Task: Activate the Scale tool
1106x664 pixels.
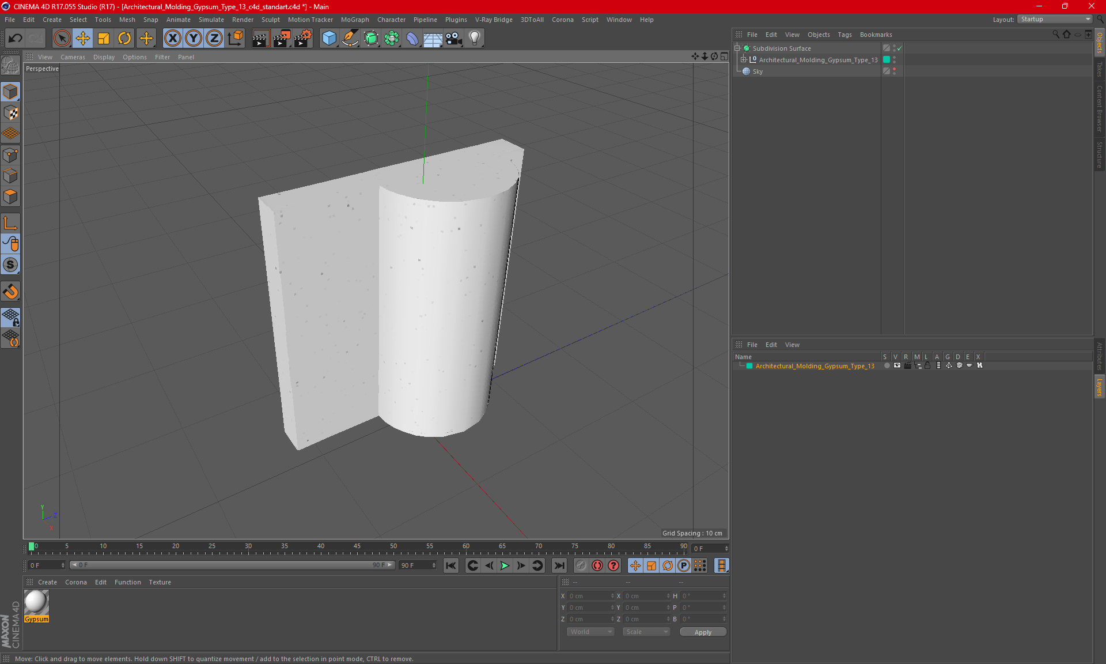Action: 104,39
